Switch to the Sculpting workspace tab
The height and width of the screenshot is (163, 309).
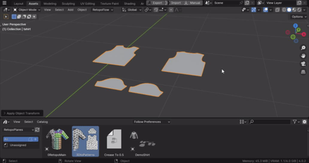click(68, 4)
